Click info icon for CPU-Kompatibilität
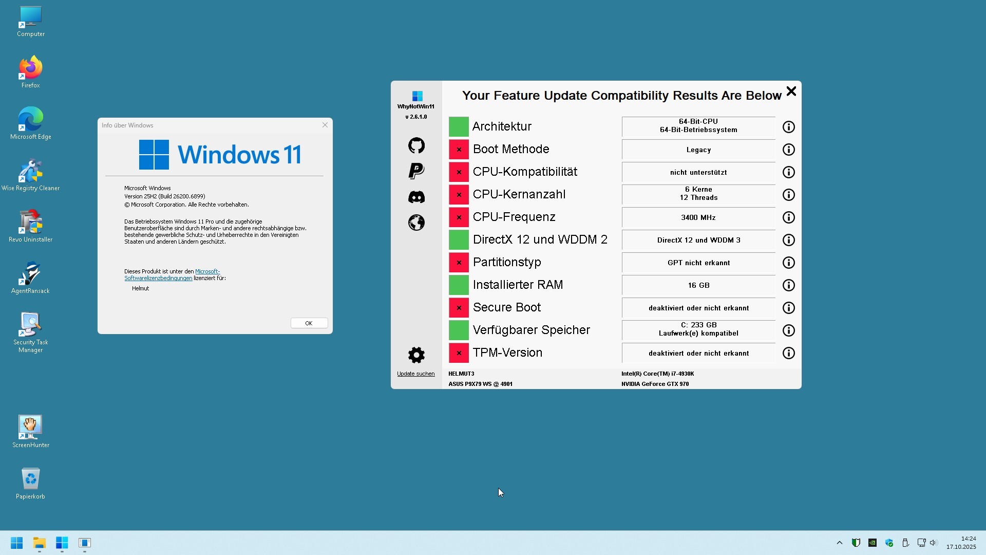 point(788,172)
